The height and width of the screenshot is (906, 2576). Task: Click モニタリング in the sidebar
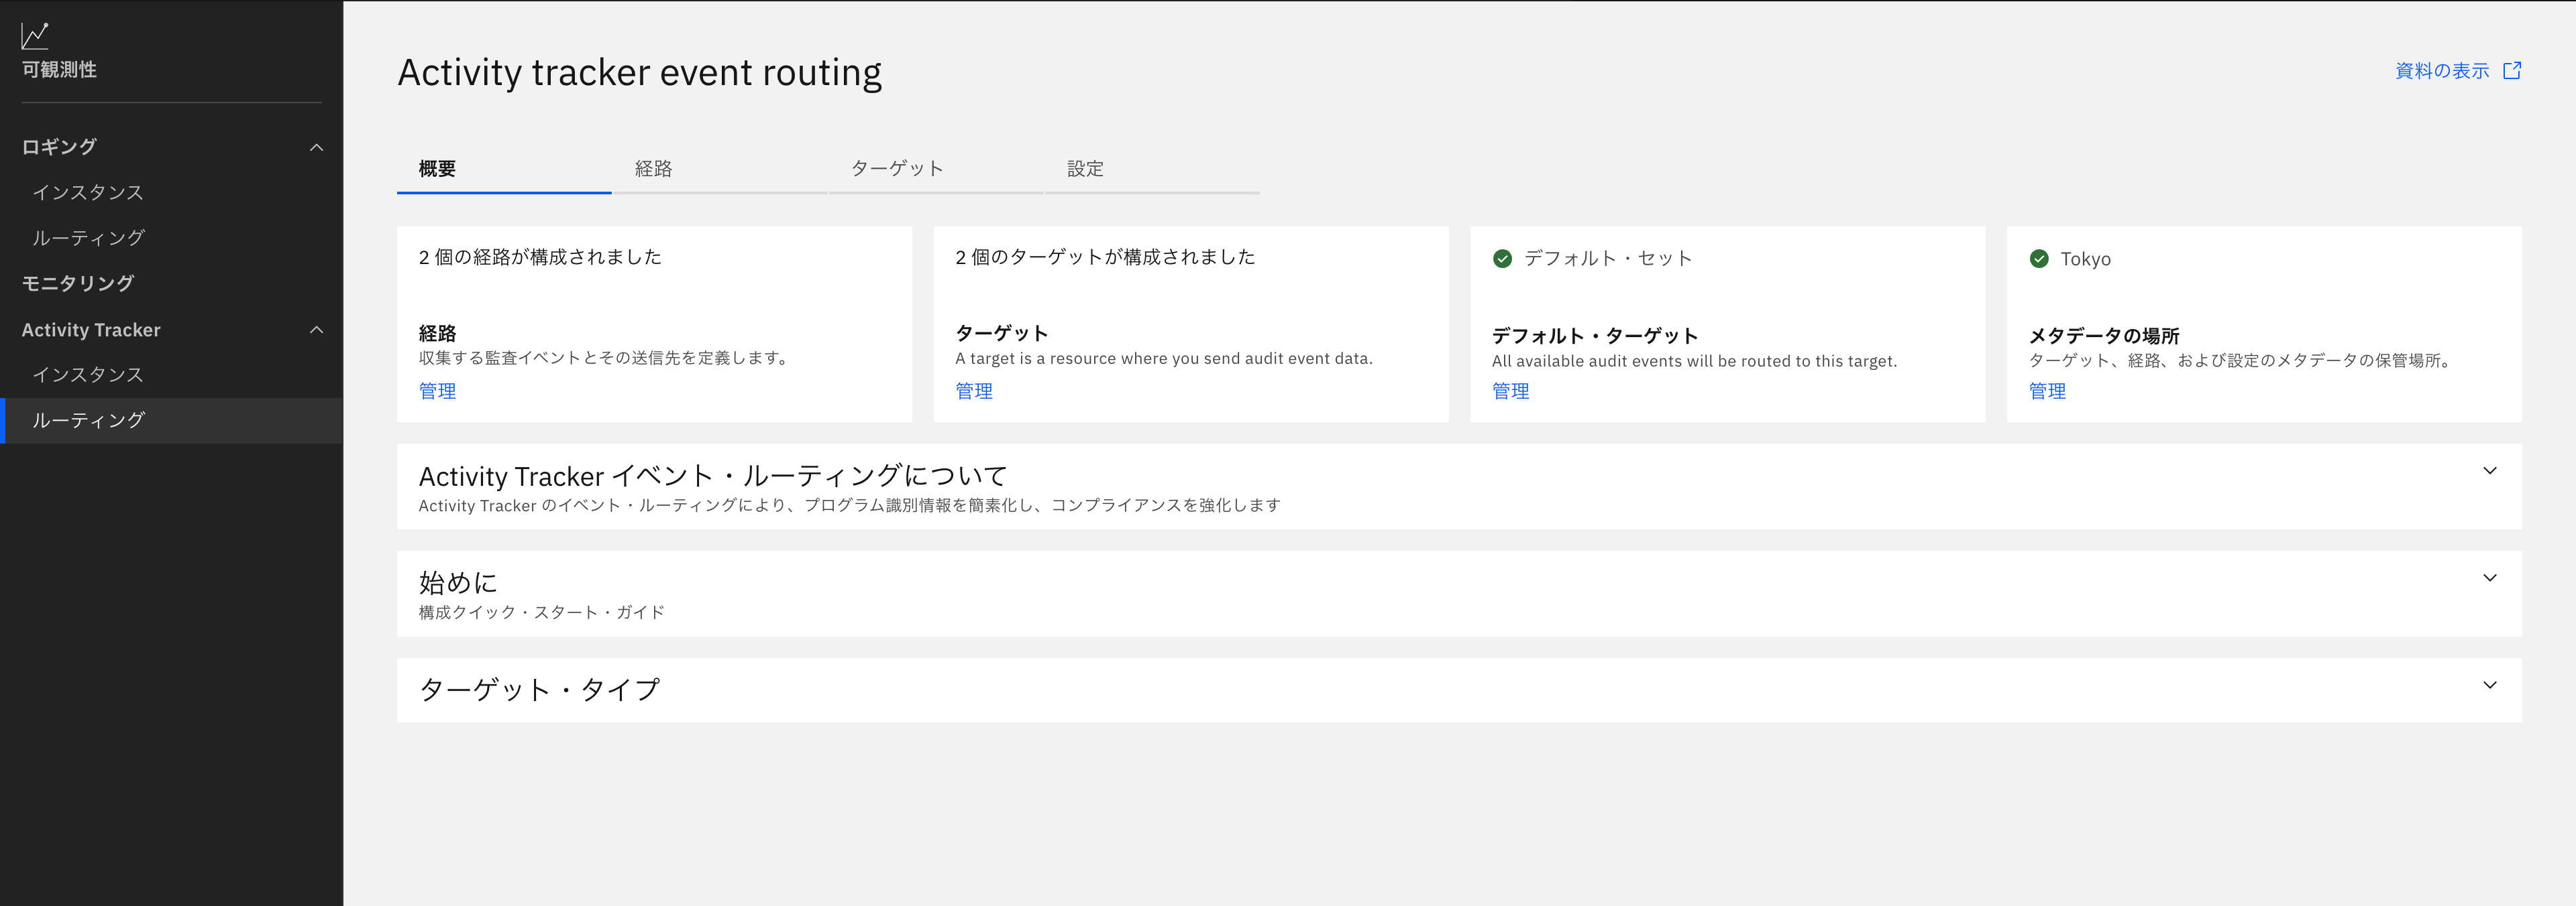(x=77, y=283)
